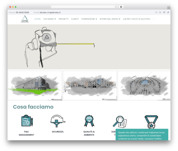The height and width of the screenshot is (151, 178).
Task: Open the Facebook social icon
Action: (164, 12)
